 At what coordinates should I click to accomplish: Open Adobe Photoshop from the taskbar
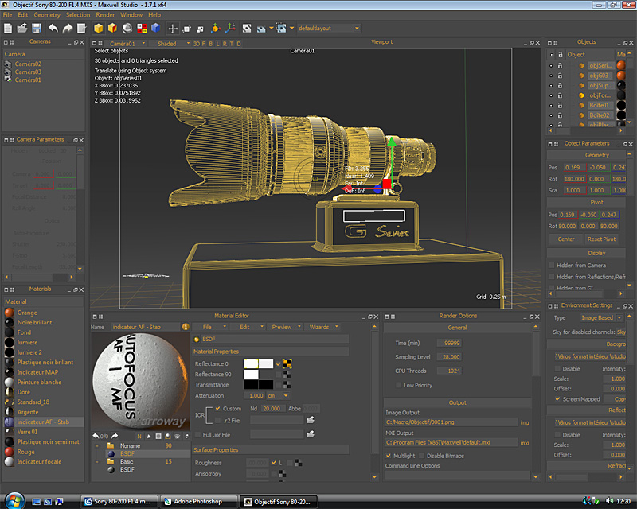click(197, 502)
